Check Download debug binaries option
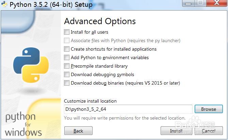 tap(67, 83)
